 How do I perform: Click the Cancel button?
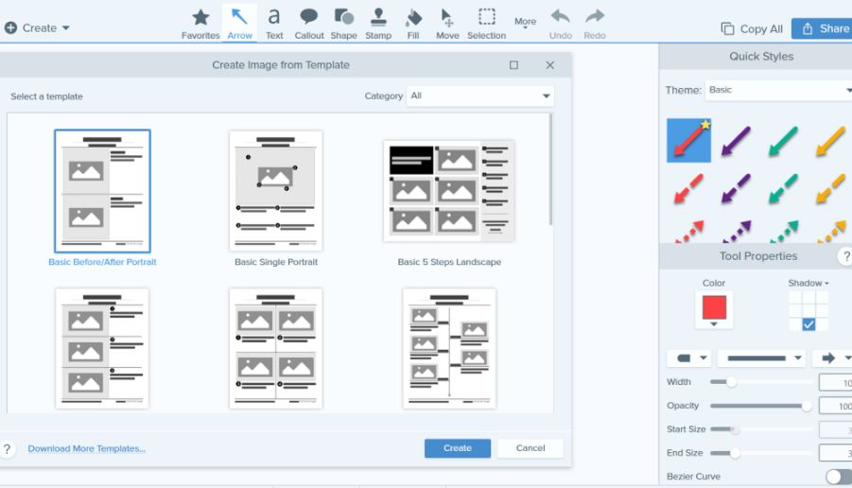(530, 448)
